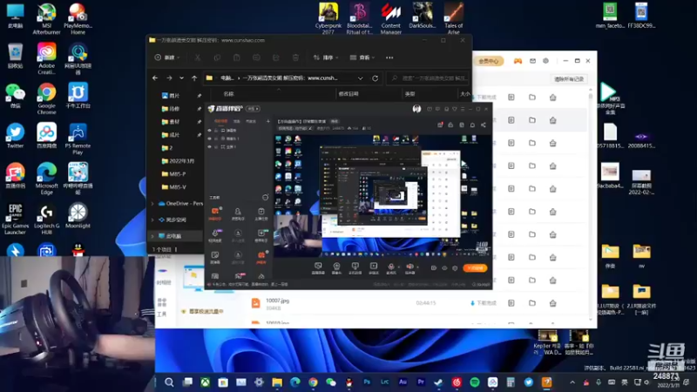The image size is (697, 392).
Task: Click orange start streaming button
Action: (x=475, y=268)
